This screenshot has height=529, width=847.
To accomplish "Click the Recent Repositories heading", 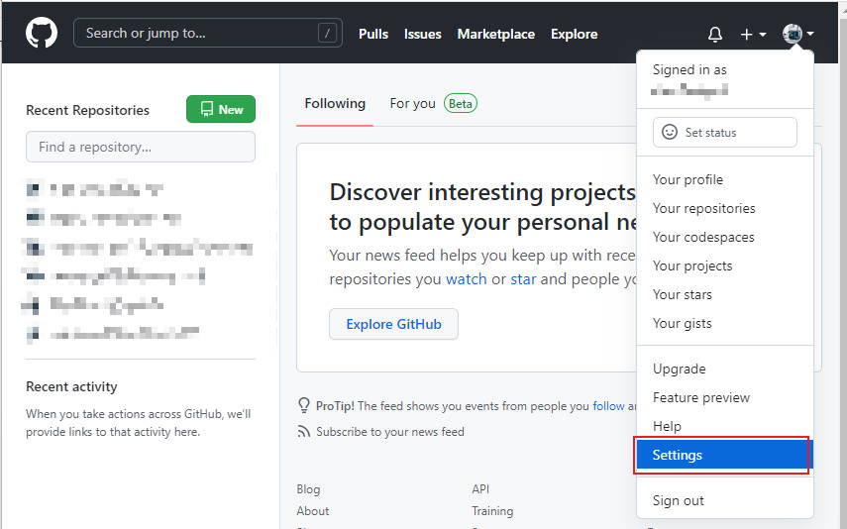I will click(x=87, y=110).
